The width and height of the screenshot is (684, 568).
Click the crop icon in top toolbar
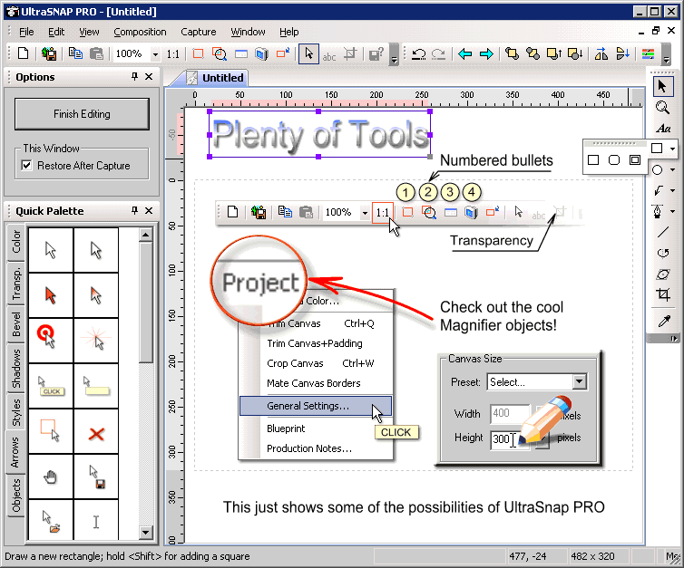(x=349, y=54)
